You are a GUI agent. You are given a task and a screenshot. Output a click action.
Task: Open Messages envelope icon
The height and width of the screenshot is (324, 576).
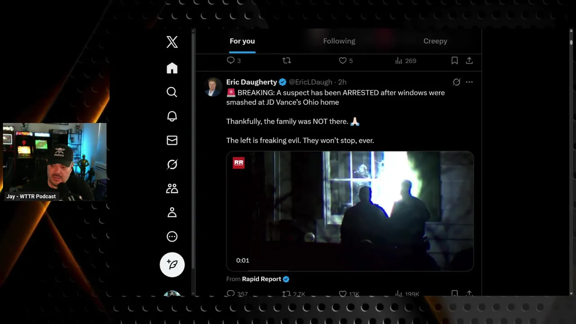pyautogui.click(x=172, y=140)
